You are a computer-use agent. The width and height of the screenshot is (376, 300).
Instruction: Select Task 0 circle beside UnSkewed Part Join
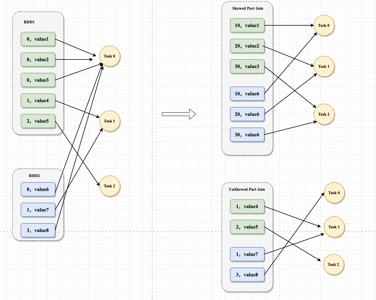[x=334, y=193]
